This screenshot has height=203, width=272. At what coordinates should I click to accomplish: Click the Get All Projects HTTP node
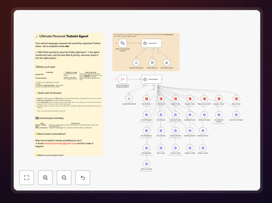pyautogui.click(x=146, y=115)
